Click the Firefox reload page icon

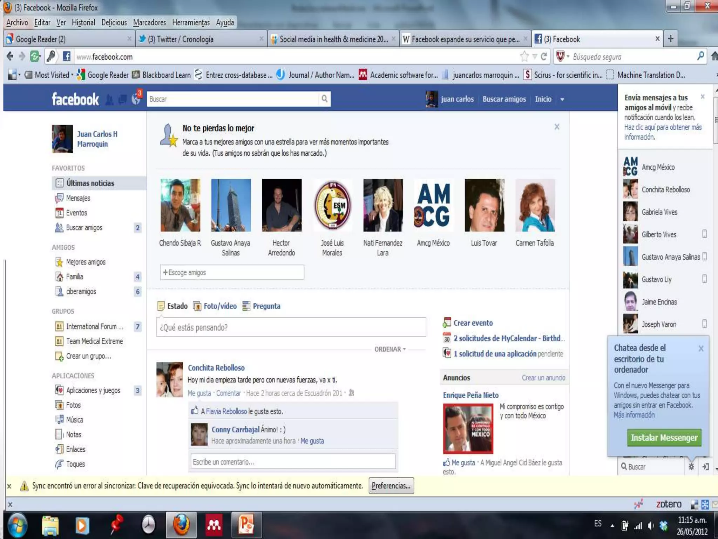(x=544, y=56)
